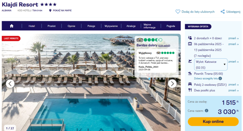
Task: Select first review carousel dot
Action: click(149, 79)
